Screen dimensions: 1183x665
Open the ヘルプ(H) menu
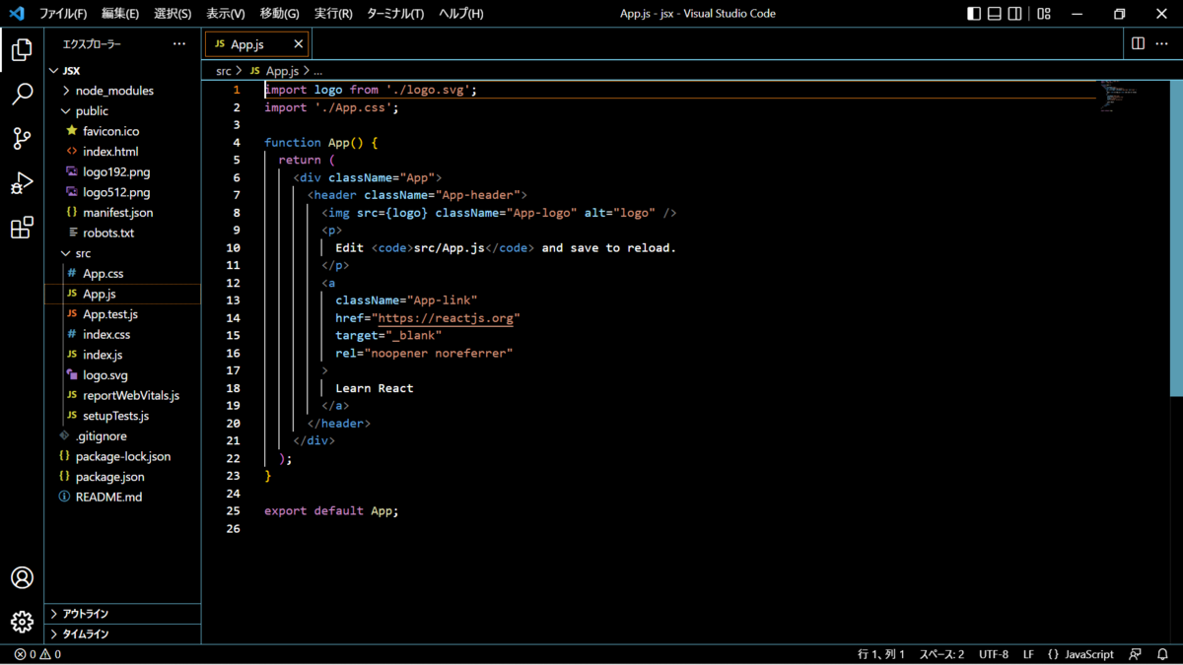pos(461,14)
